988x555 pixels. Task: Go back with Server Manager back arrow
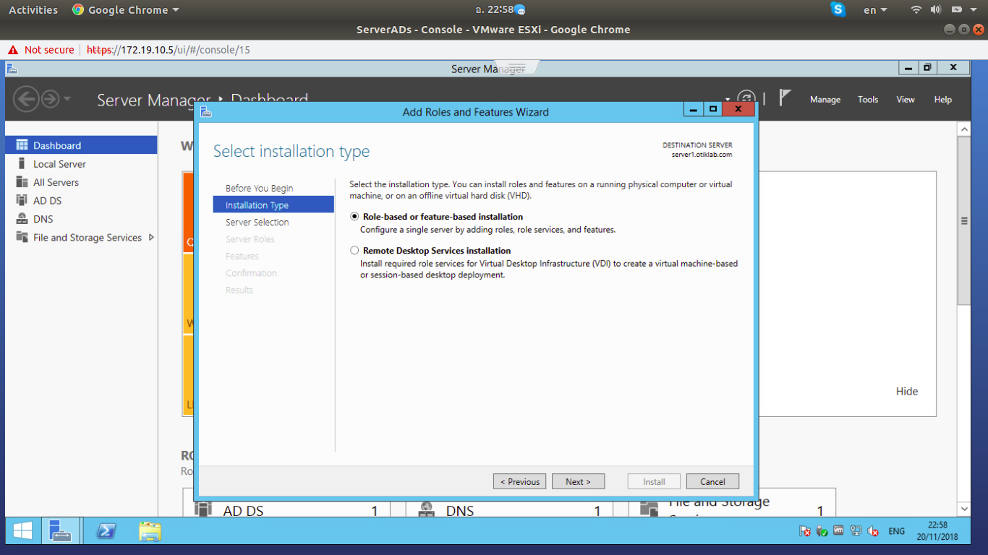pyautogui.click(x=25, y=99)
